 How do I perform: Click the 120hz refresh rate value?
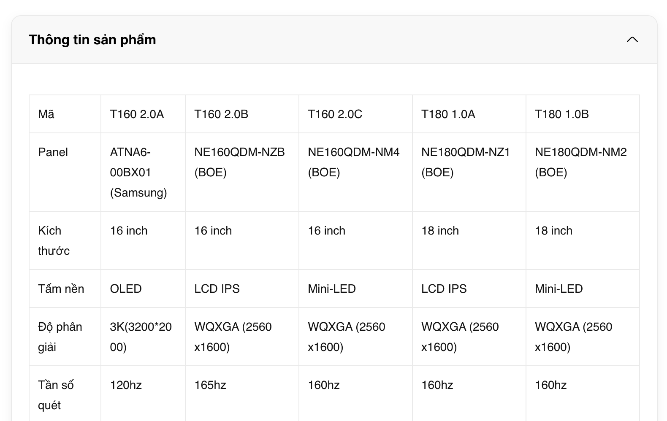[126, 385]
